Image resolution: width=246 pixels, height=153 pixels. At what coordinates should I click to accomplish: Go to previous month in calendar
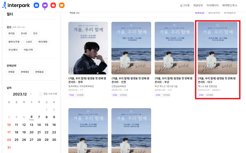click(x=9, y=94)
